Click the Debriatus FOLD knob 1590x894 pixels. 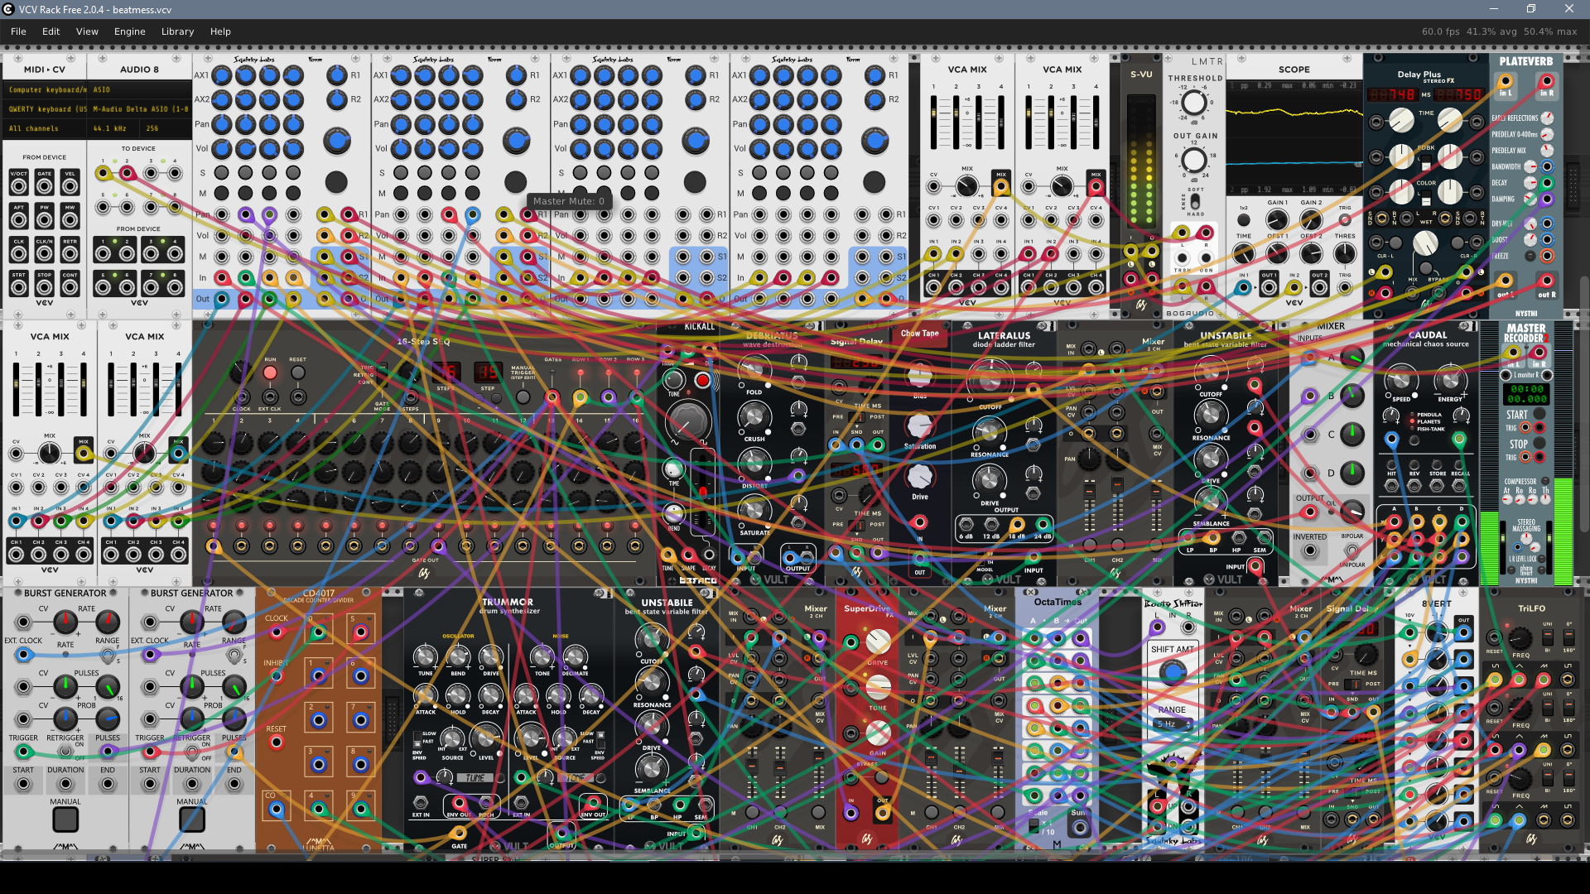[x=754, y=371]
